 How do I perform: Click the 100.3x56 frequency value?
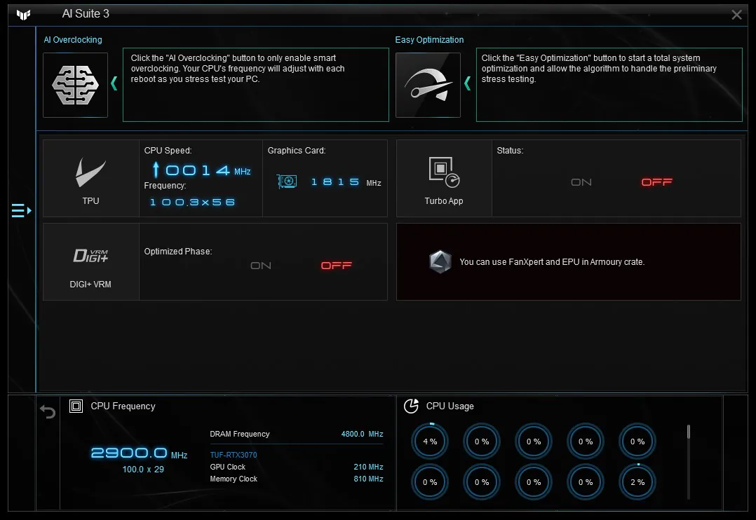click(192, 203)
